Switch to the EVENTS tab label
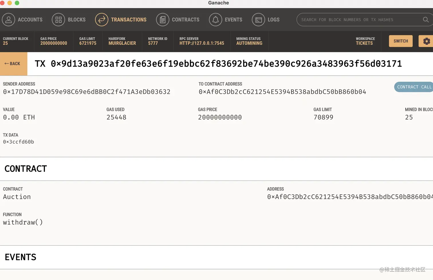This screenshot has height=280, width=433. (x=233, y=20)
